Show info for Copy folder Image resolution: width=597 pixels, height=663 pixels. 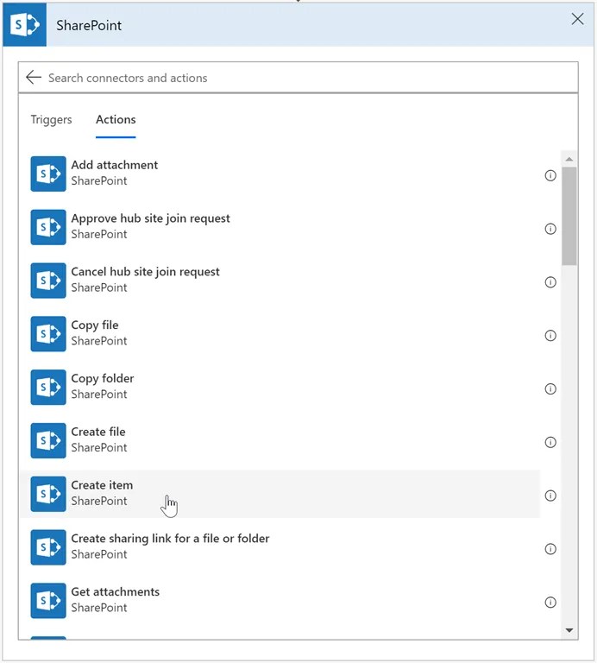point(550,388)
